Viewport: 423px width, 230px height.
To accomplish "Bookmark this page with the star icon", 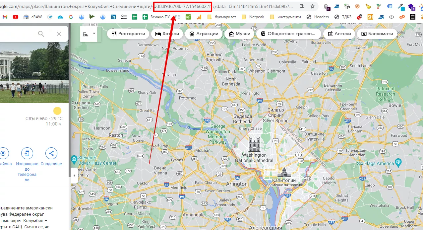I will coord(313,6).
